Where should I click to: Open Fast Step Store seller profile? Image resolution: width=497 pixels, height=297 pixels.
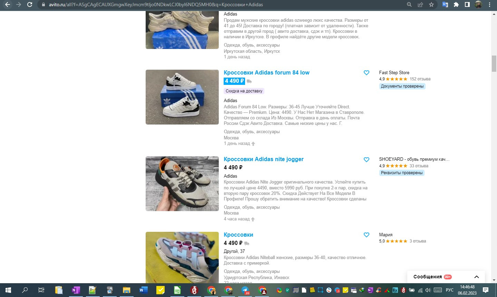coord(394,72)
